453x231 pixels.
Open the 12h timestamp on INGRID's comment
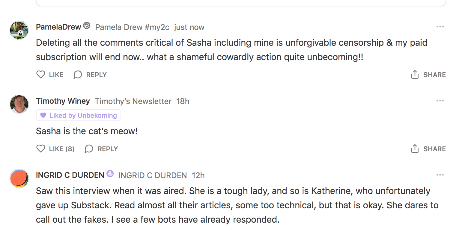pyautogui.click(x=198, y=175)
